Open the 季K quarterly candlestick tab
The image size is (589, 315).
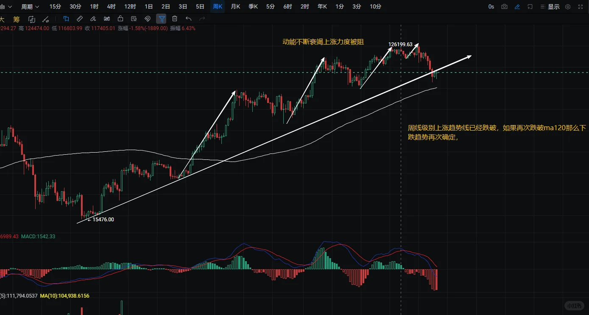coord(253,6)
